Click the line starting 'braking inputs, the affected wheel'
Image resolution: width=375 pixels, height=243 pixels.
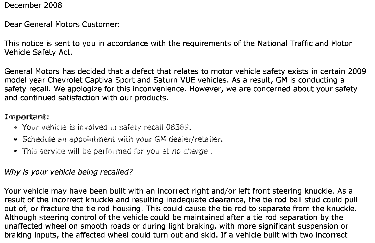pyautogui.click(x=176, y=235)
